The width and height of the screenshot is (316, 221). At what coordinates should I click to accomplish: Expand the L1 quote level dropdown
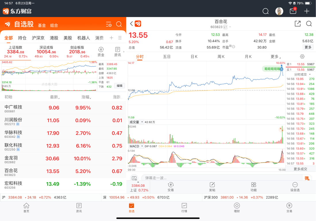coord(227,27)
